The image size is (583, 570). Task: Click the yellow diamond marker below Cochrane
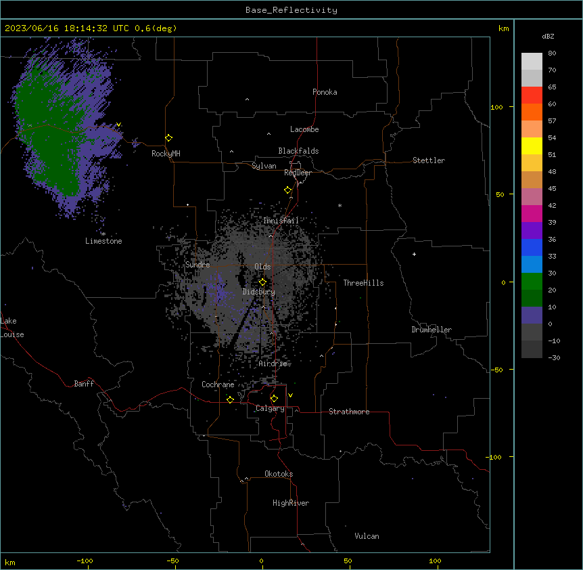point(230,399)
